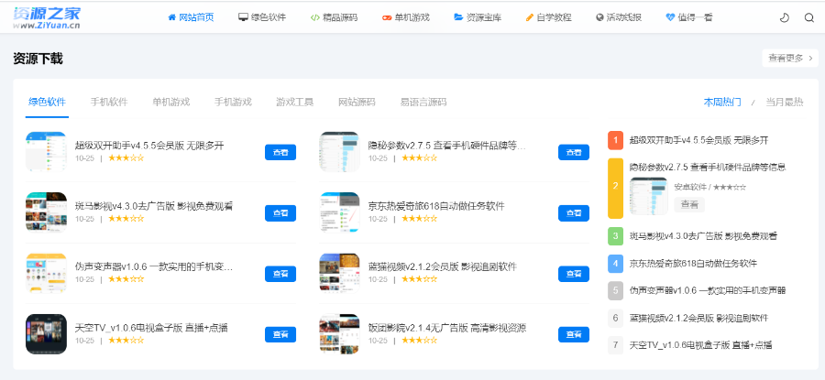Screen dimensions: 825x380
Task: Open rank 2 隐秘参数v2.7.5 hot list title
Action: click(708, 168)
